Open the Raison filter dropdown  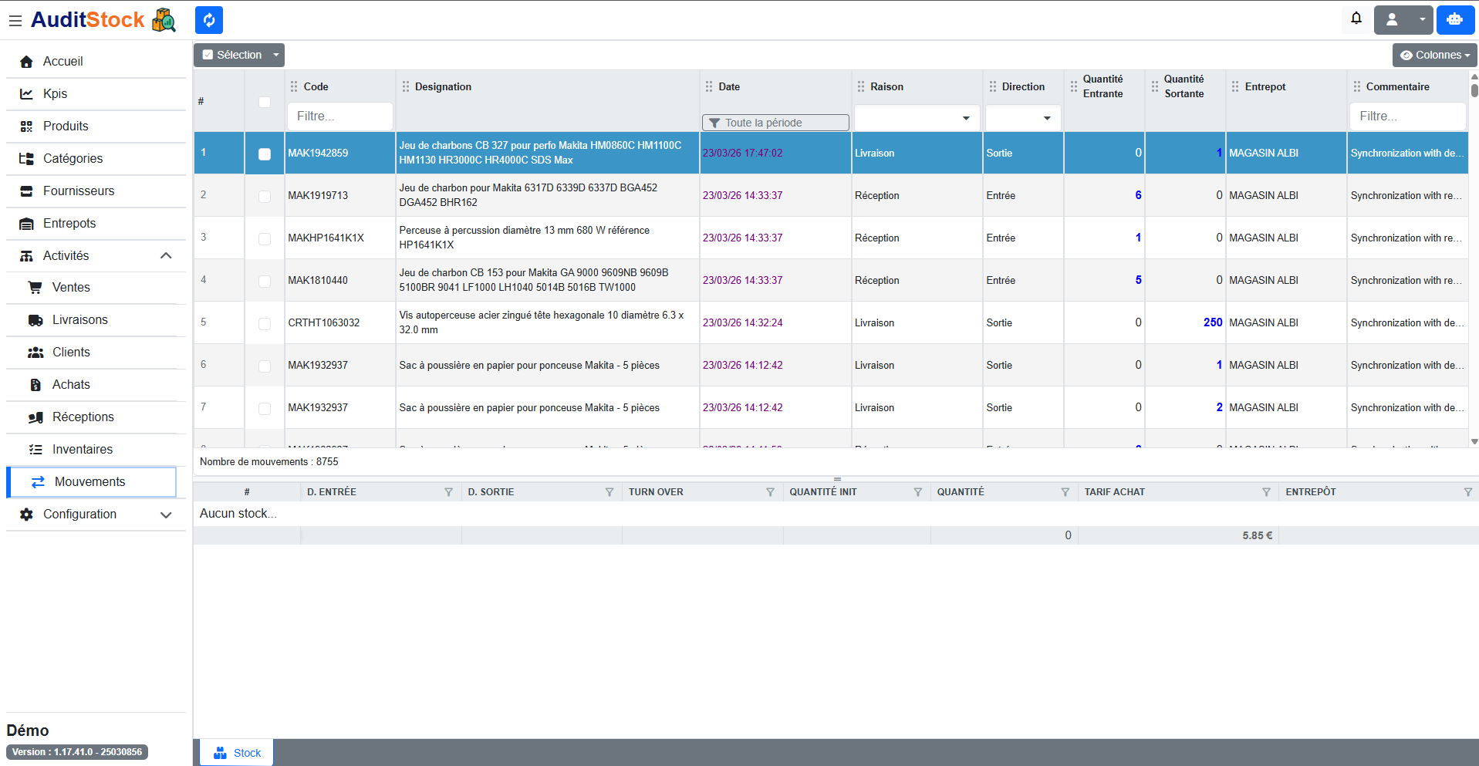pyautogui.click(x=917, y=118)
